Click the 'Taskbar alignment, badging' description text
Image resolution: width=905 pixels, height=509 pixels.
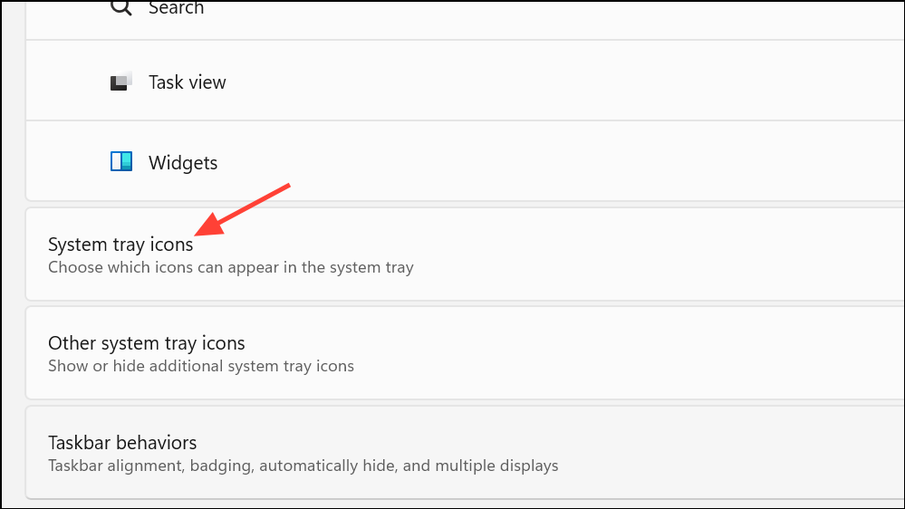pos(303,466)
